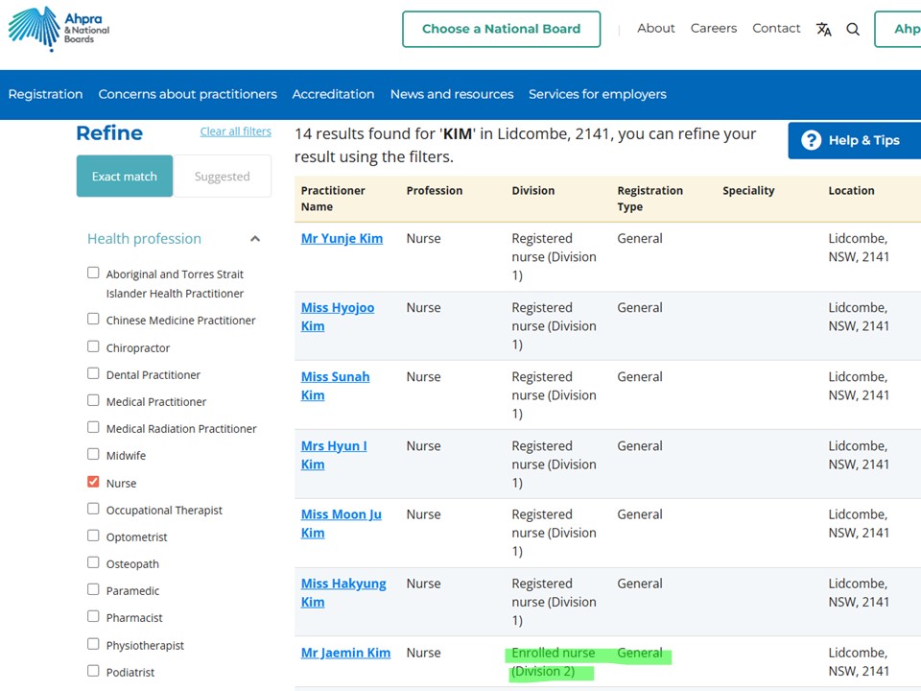Select the Exact match tab

point(125,177)
